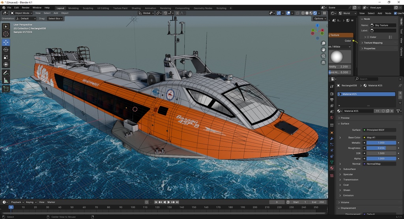Open the Object properties tab icon
This screenshot has height=219, width=404.
pos(332,133)
